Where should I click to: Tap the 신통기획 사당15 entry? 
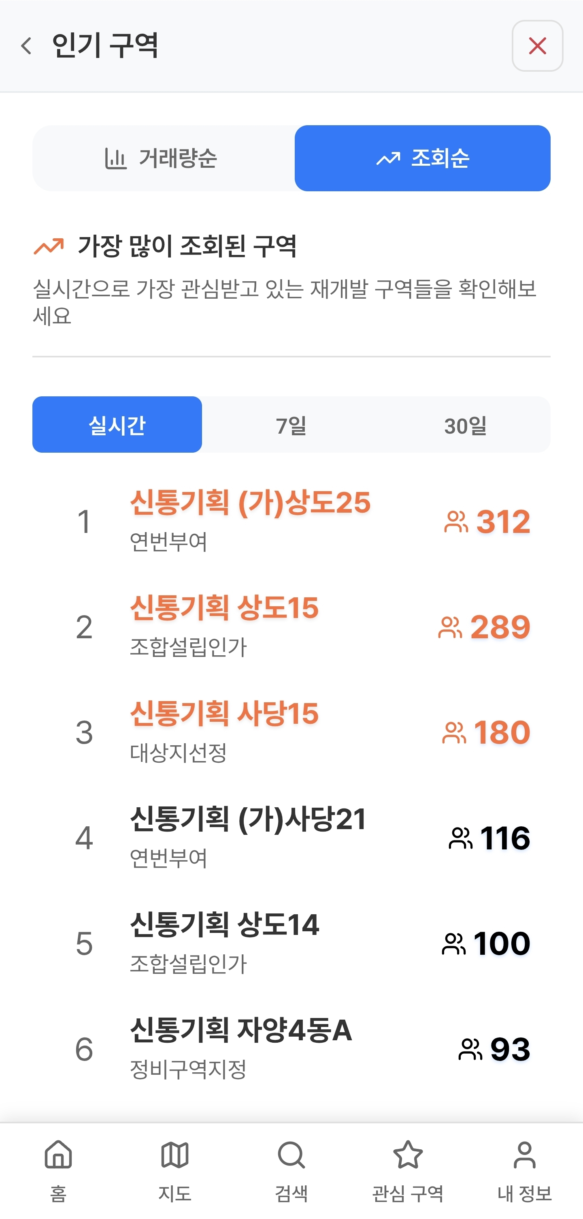pos(224,714)
